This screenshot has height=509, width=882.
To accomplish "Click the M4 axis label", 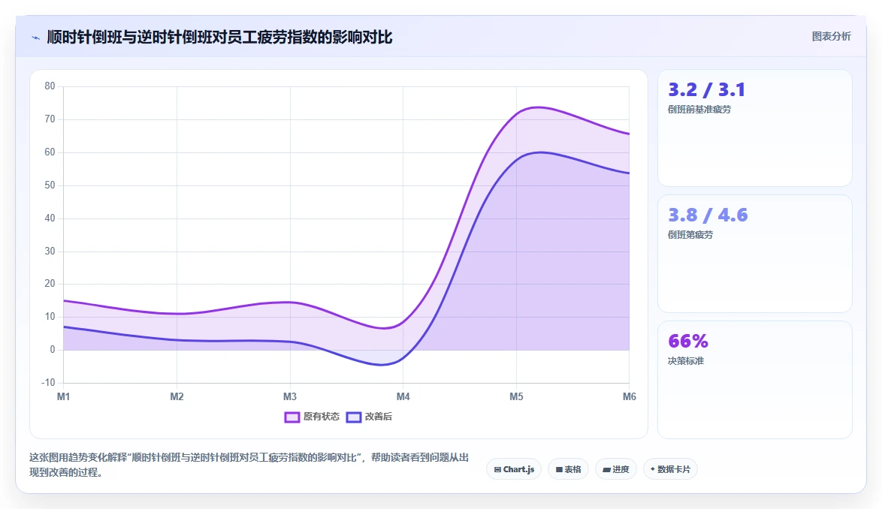I will 403,396.
